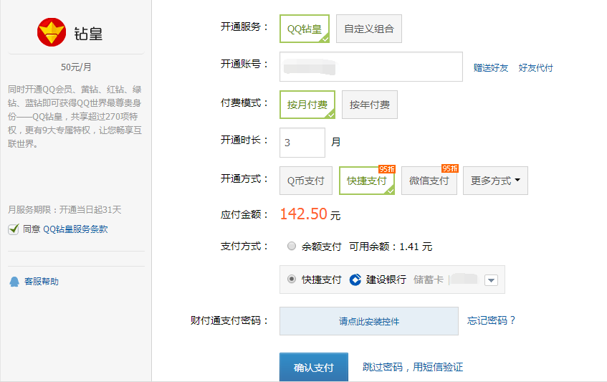Image resolution: width=607 pixels, height=382 pixels.
Task: Select 按年付费 payment mode
Action: pyautogui.click(x=370, y=105)
